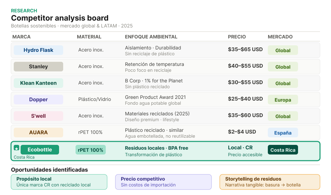This screenshot has height=195, width=331.
Task: Click the $40–$55 USD price
Action: [245, 66]
